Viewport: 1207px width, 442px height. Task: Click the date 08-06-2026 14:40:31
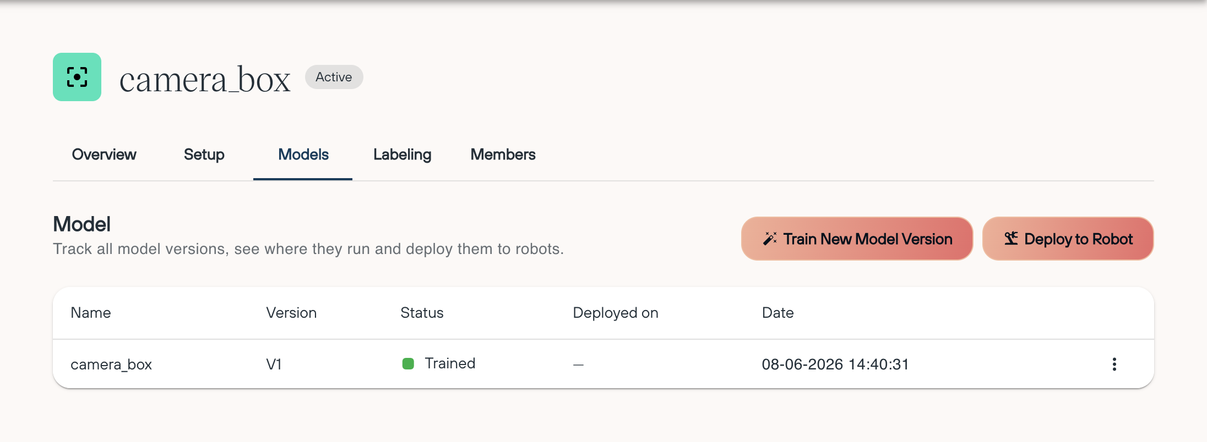[835, 364]
